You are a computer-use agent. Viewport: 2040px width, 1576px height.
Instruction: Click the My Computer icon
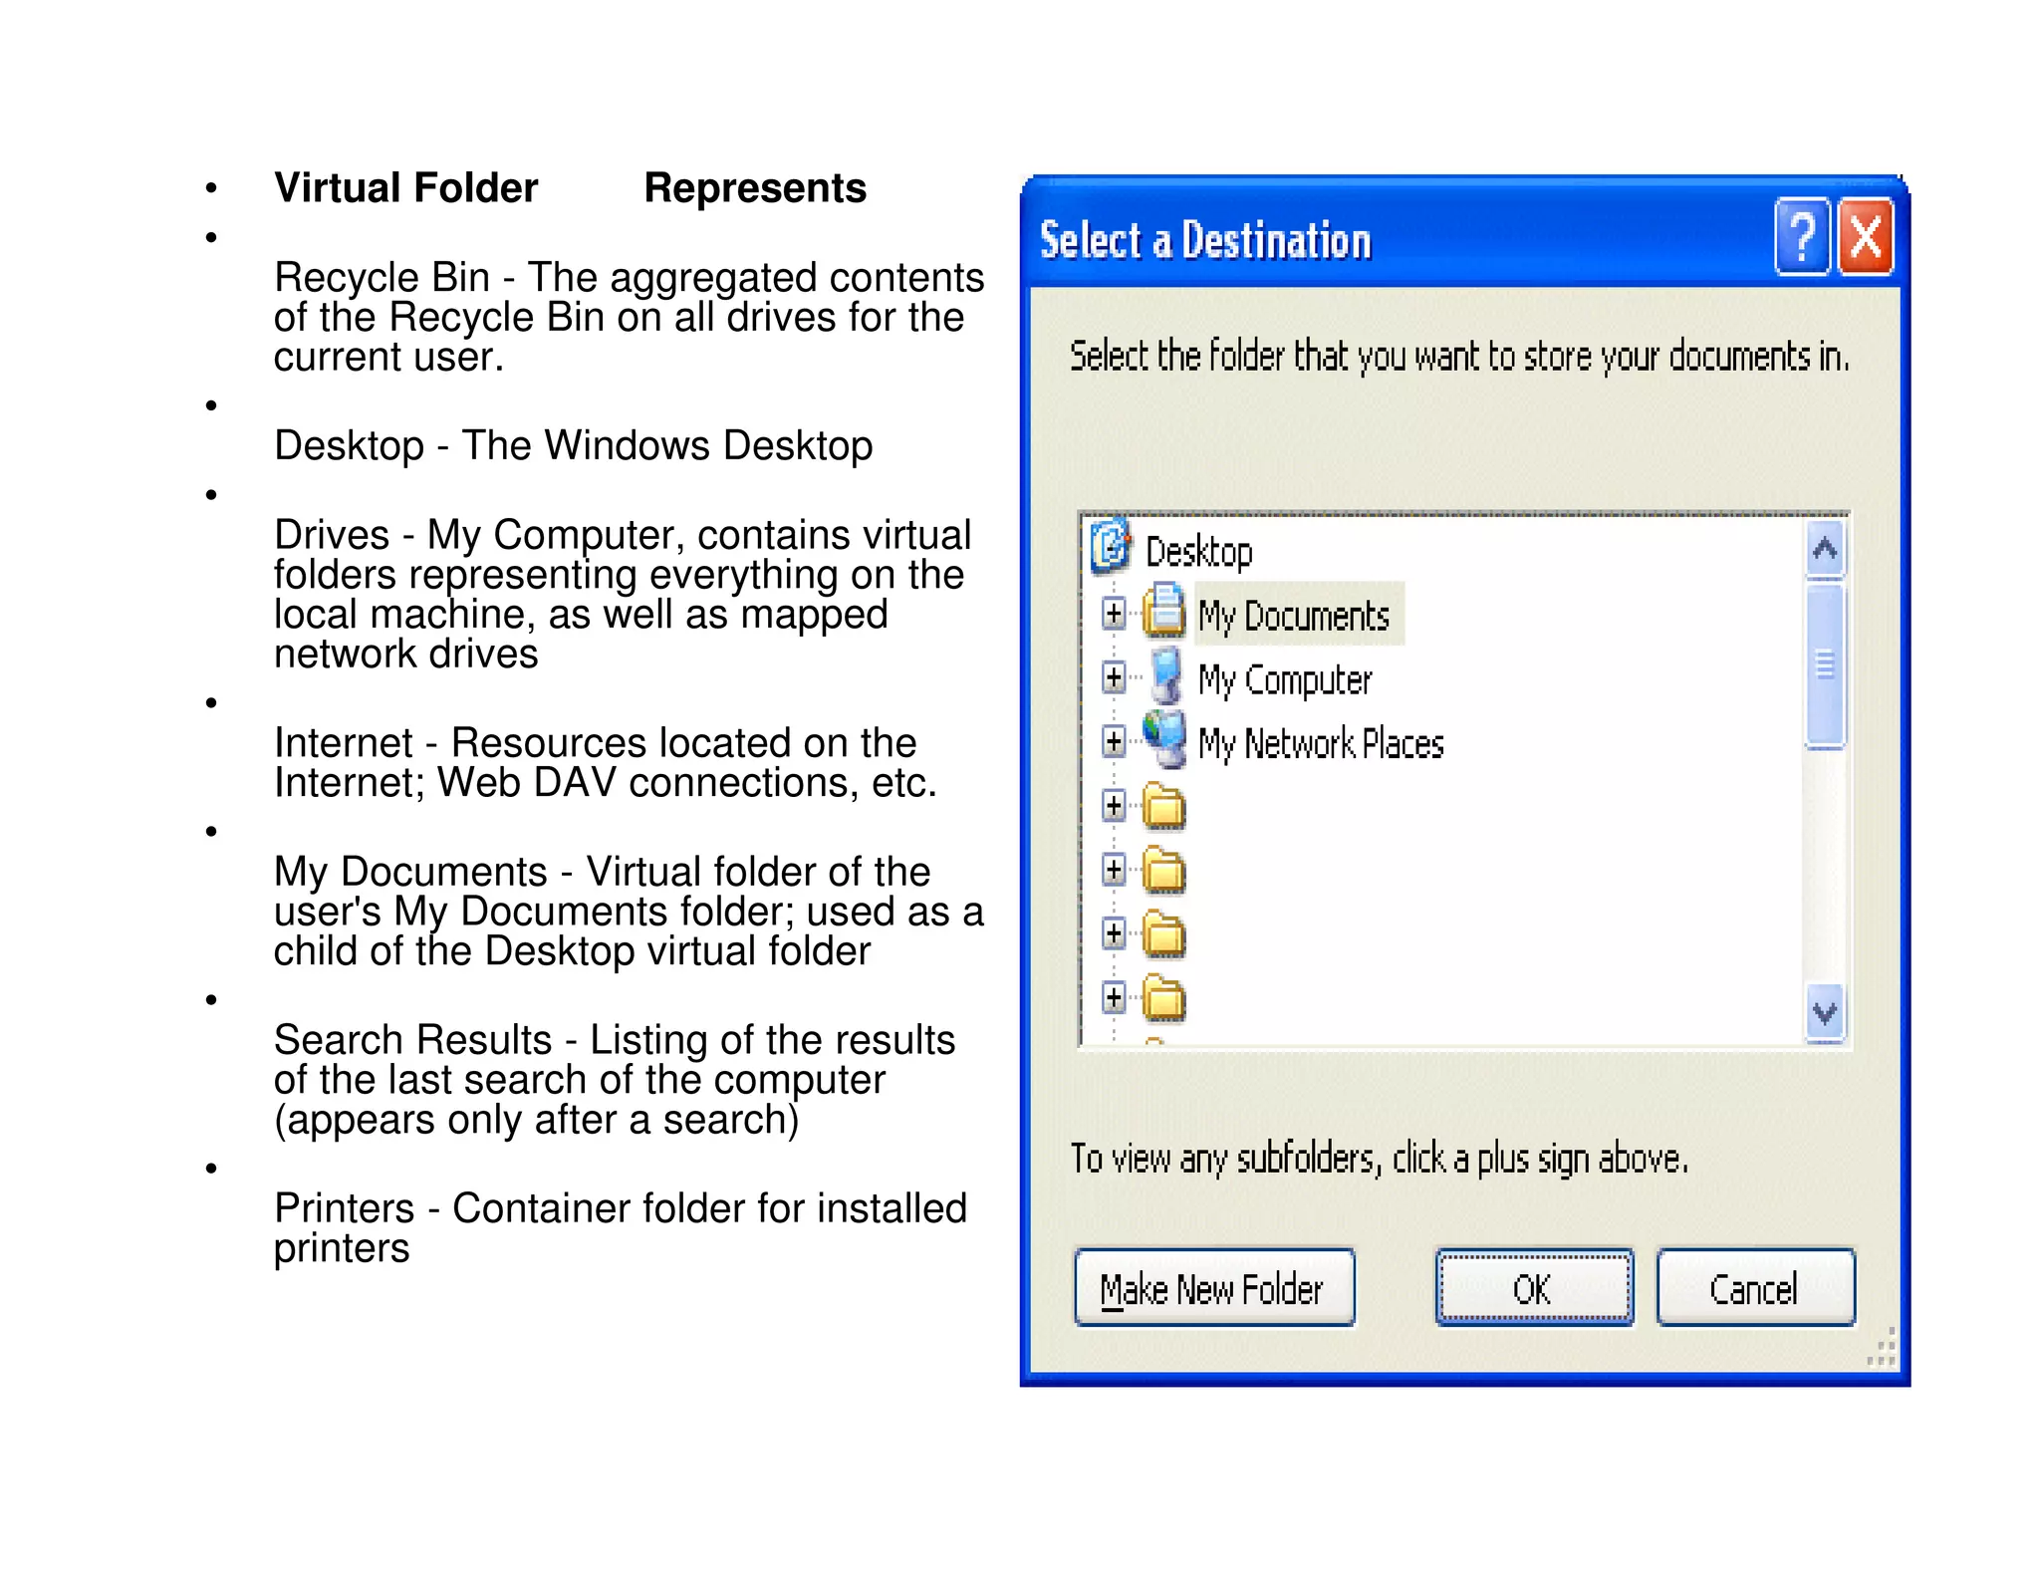1166,676
